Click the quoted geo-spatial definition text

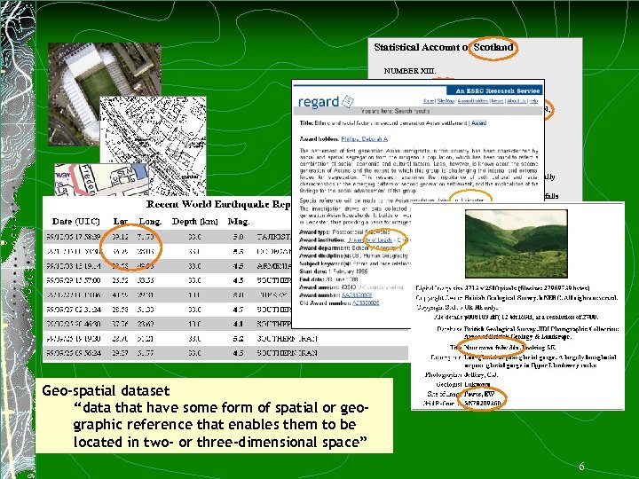point(221,425)
